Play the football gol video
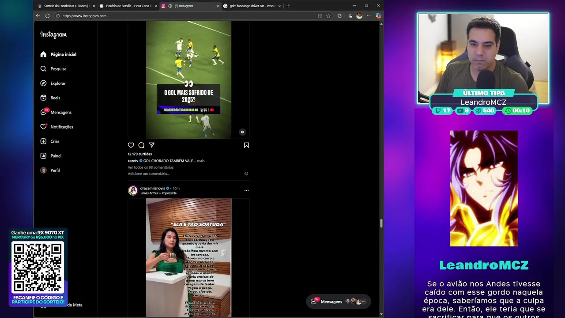Image resolution: width=565 pixels, height=318 pixels. 188,79
